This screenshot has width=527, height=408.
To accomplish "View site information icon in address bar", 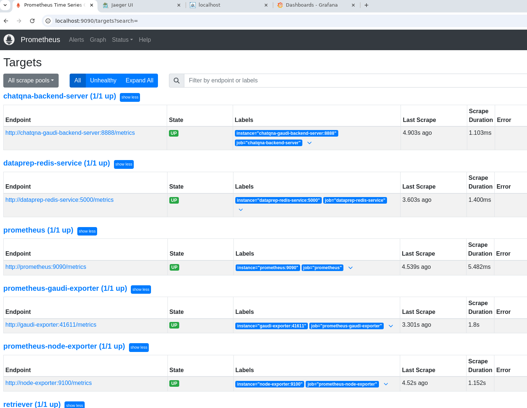I will (48, 21).
